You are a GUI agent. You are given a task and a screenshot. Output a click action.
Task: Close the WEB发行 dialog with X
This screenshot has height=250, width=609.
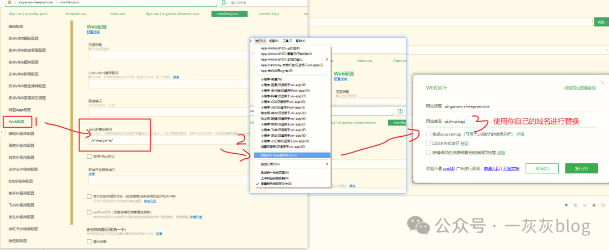coord(602,83)
